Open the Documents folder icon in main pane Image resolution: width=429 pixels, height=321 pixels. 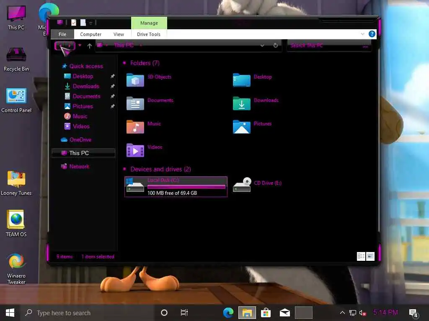[x=135, y=104]
